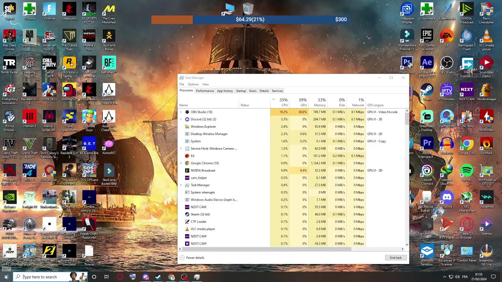
Task: Go to the Details tab
Action: (264, 91)
